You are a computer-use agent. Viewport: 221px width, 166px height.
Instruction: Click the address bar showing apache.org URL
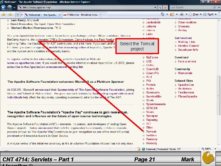pyautogui.click(x=85, y=7)
